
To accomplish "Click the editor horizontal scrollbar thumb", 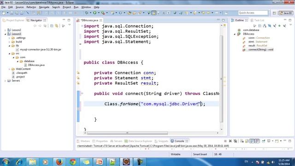I will [127, 133].
